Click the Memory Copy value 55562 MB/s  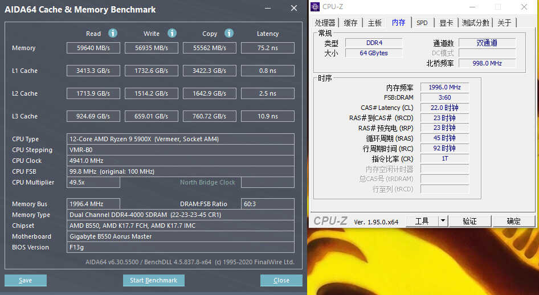209,48
